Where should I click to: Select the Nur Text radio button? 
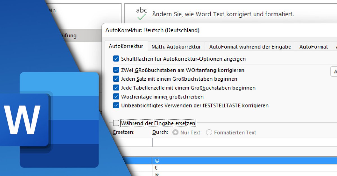pyautogui.click(x=176, y=132)
